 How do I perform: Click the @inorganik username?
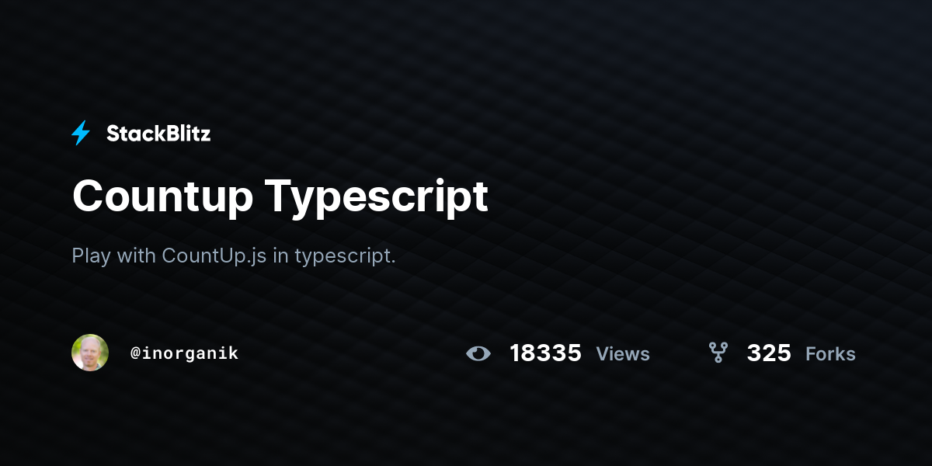pyautogui.click(x=185, y=353)
